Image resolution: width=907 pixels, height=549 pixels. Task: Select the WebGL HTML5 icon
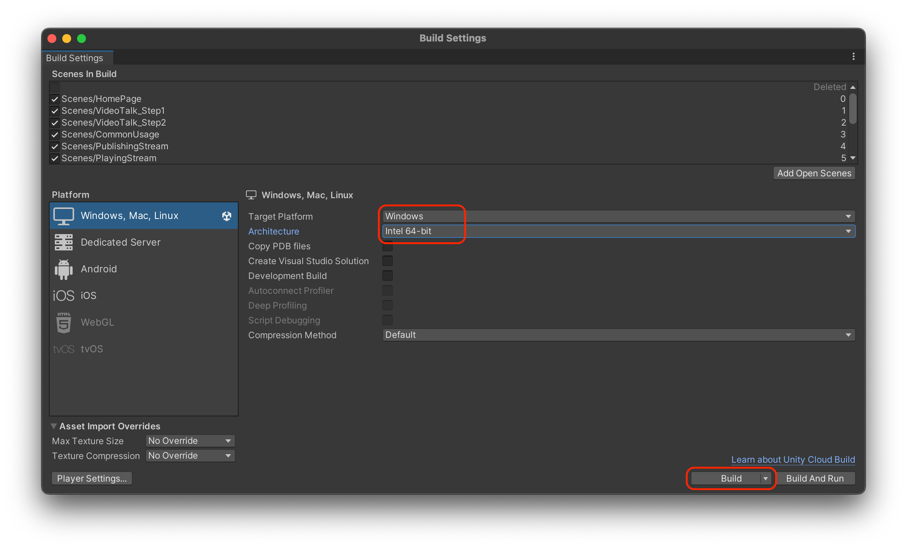(63, 322)
